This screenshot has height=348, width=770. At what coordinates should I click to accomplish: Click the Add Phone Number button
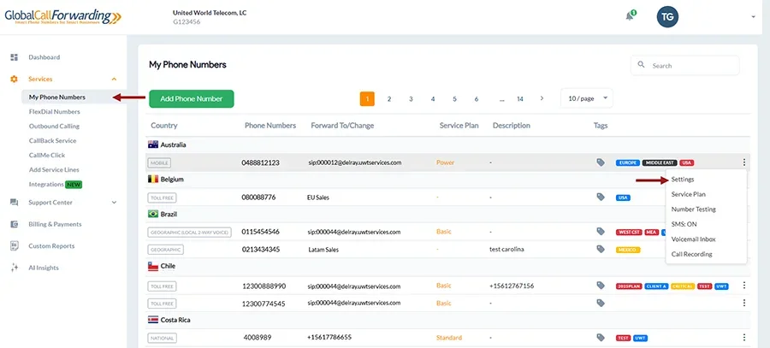tap(191, 98)
